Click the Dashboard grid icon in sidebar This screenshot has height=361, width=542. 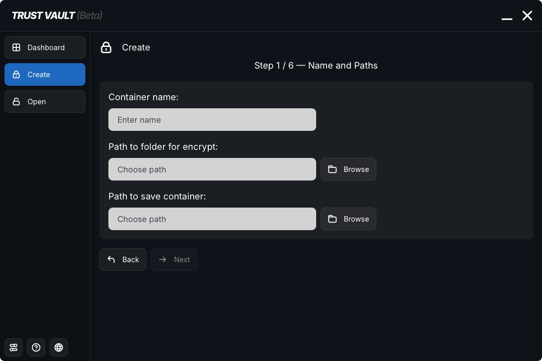point(16,47)
